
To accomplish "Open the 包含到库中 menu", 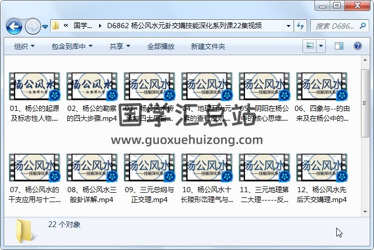I will coord(72,46).
